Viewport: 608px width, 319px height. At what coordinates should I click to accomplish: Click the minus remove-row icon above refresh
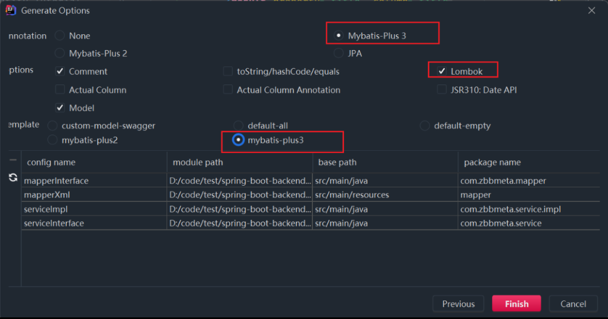pyautogui.click(x=13, y=160)
